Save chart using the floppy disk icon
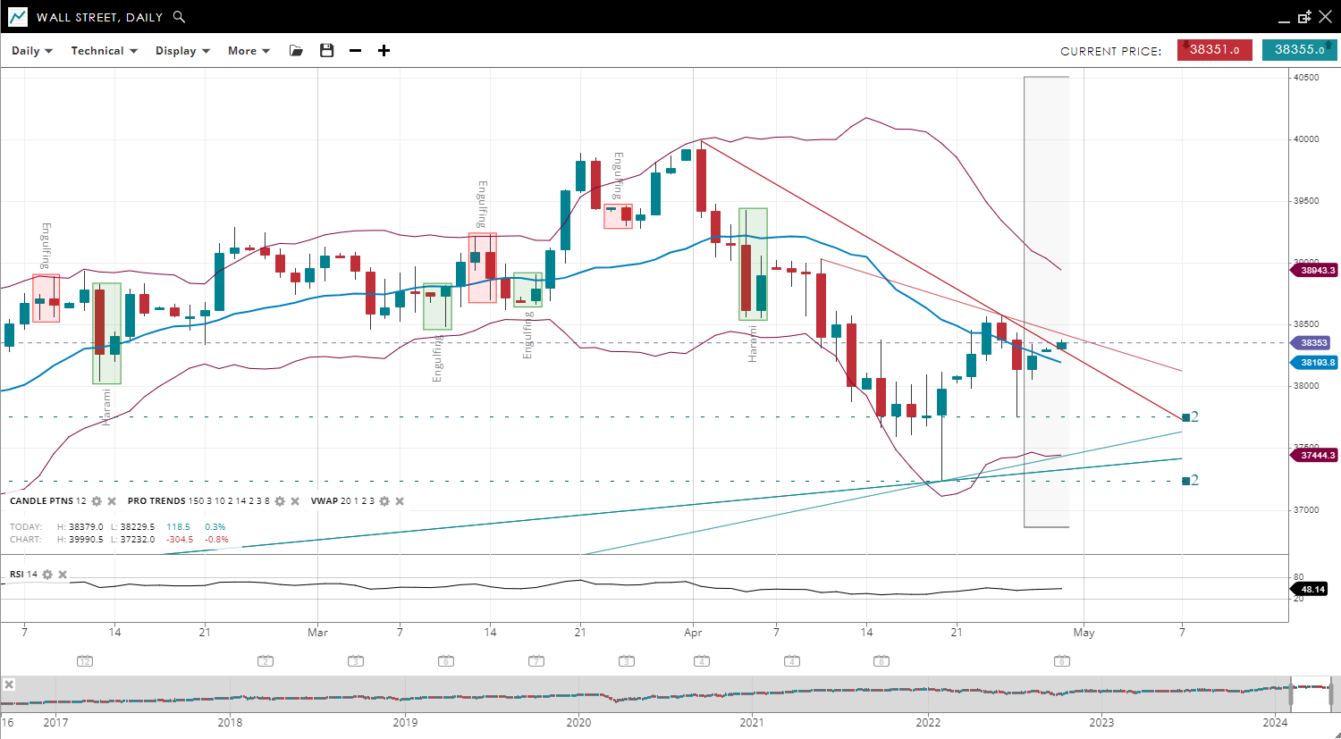1341x739 pixels. pyautogui.click(x=326, y=51)
